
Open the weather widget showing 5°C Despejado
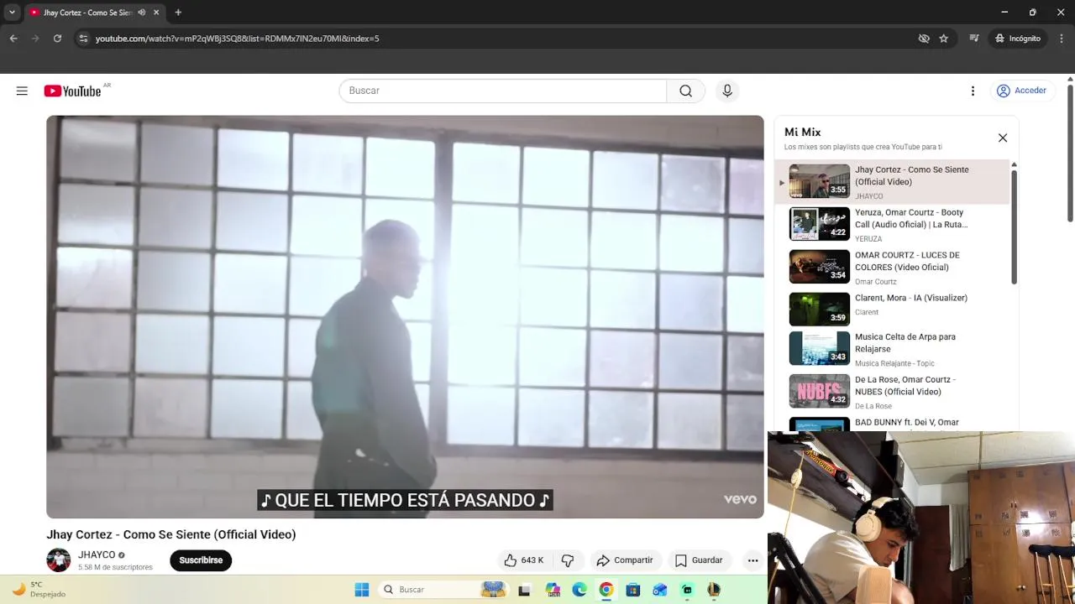point(39,589)
